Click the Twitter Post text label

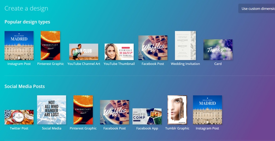pyautogui.click(x=19, y=128)
